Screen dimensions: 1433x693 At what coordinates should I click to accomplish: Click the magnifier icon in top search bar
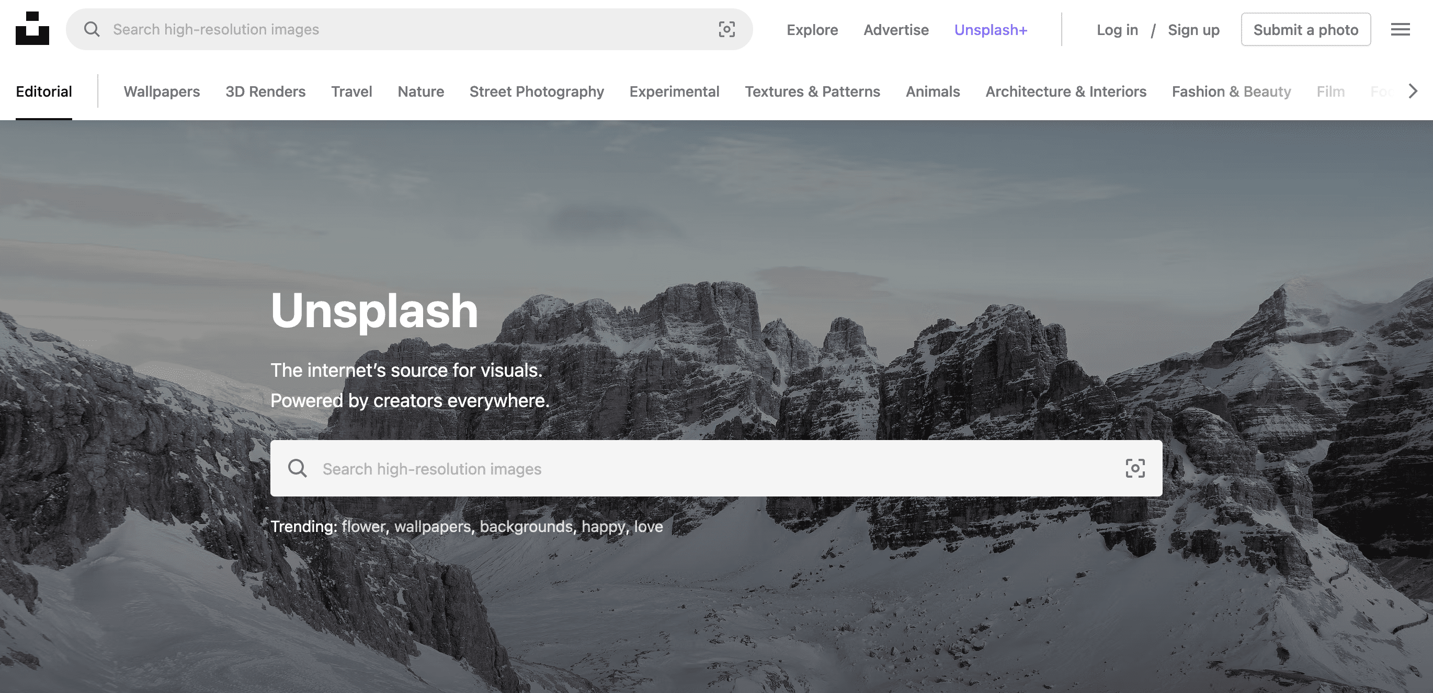[x=92, y=29]
